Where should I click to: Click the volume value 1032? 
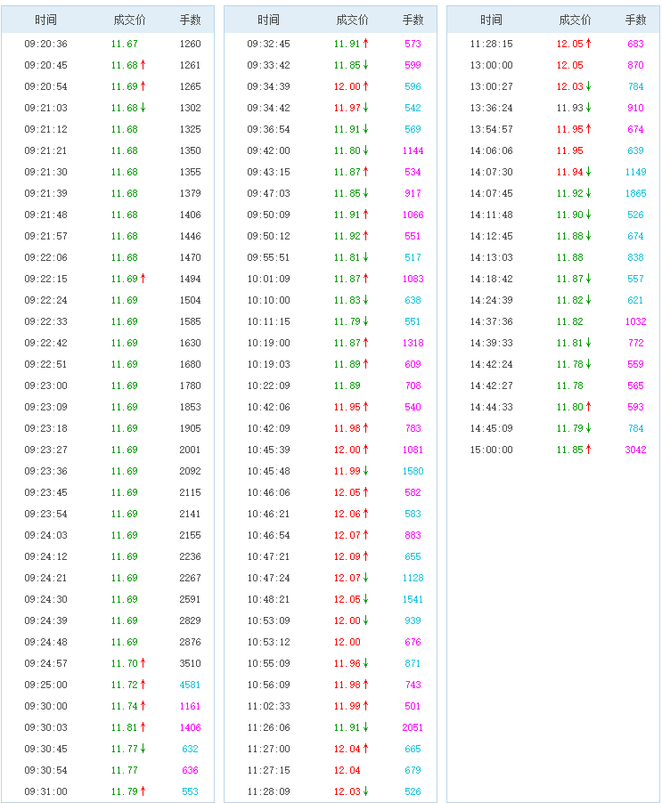[x=636, y=321]
